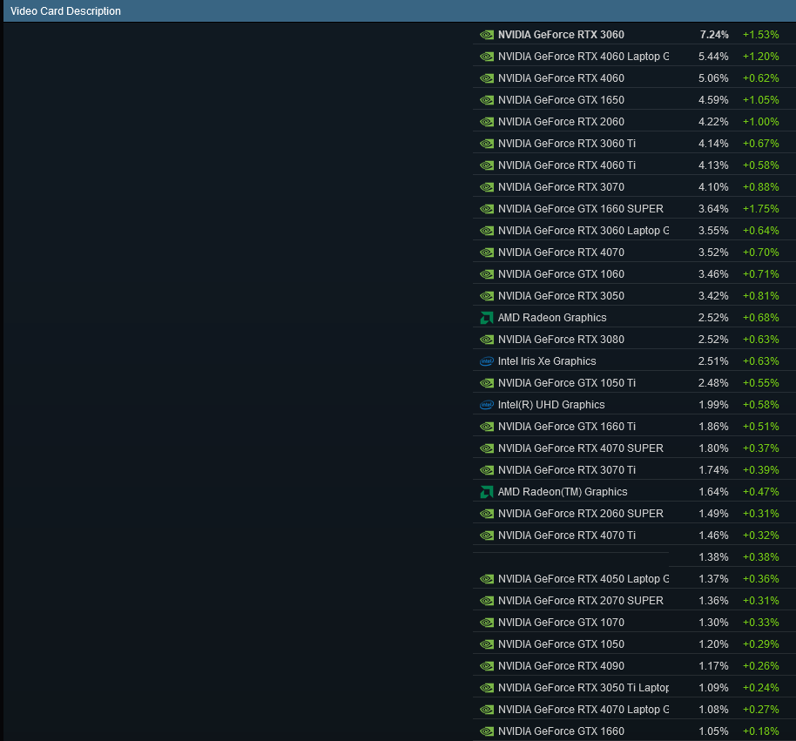Click the +1.53% change value
796x741 pixels.
pos(760,35)
